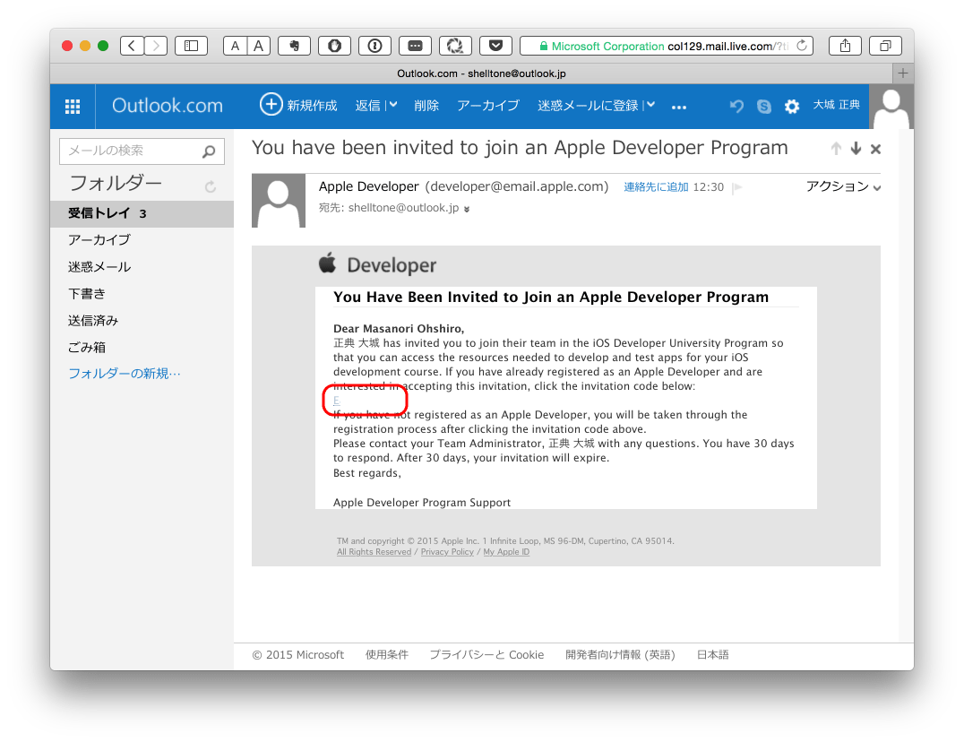
Task: Save page with the Pocket extension icon
Action: tap(495, 46)
